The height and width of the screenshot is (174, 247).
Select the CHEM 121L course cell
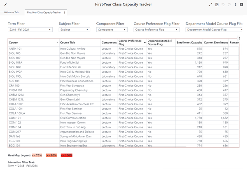(x=34, y=100)
